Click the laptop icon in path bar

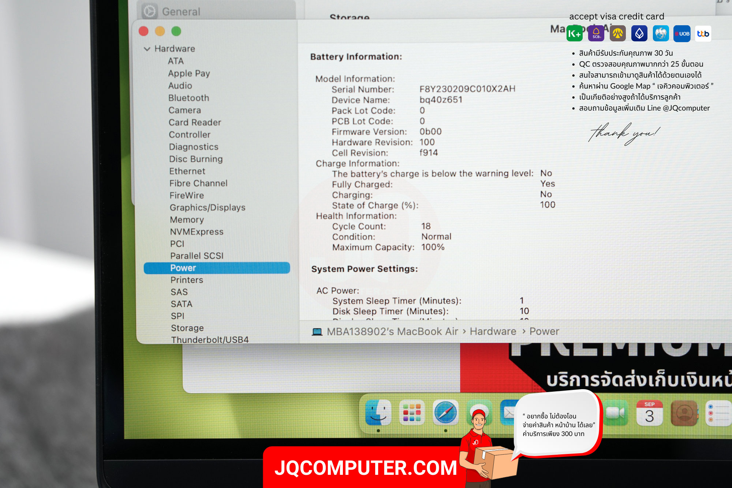pos(317,332)
